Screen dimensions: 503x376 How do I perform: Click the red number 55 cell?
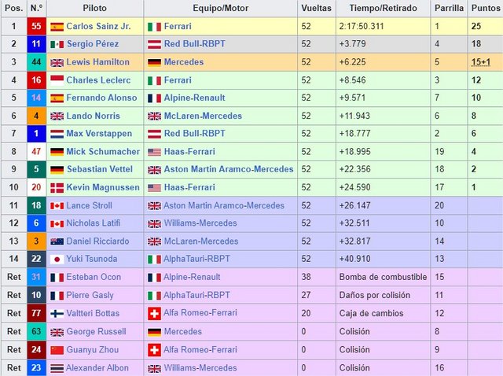coord(37,26)
